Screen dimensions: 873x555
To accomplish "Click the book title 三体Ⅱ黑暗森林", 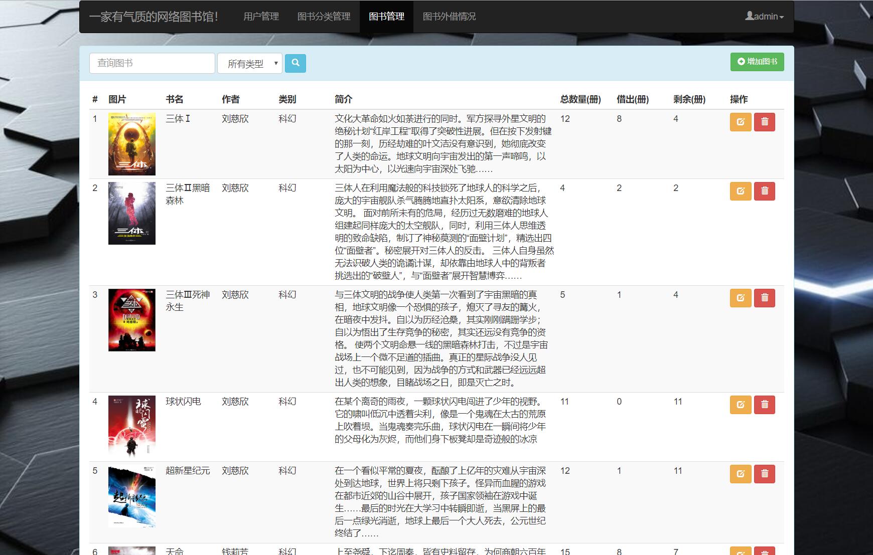I will click(188, 194).
